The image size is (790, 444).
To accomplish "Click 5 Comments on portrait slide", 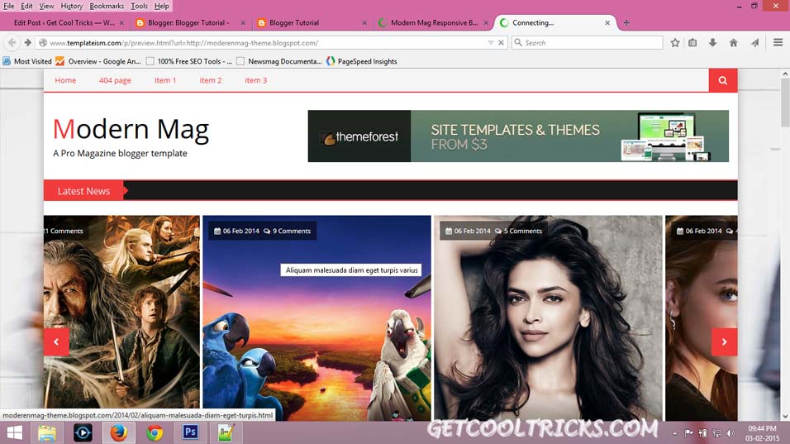I will [518, 231].
